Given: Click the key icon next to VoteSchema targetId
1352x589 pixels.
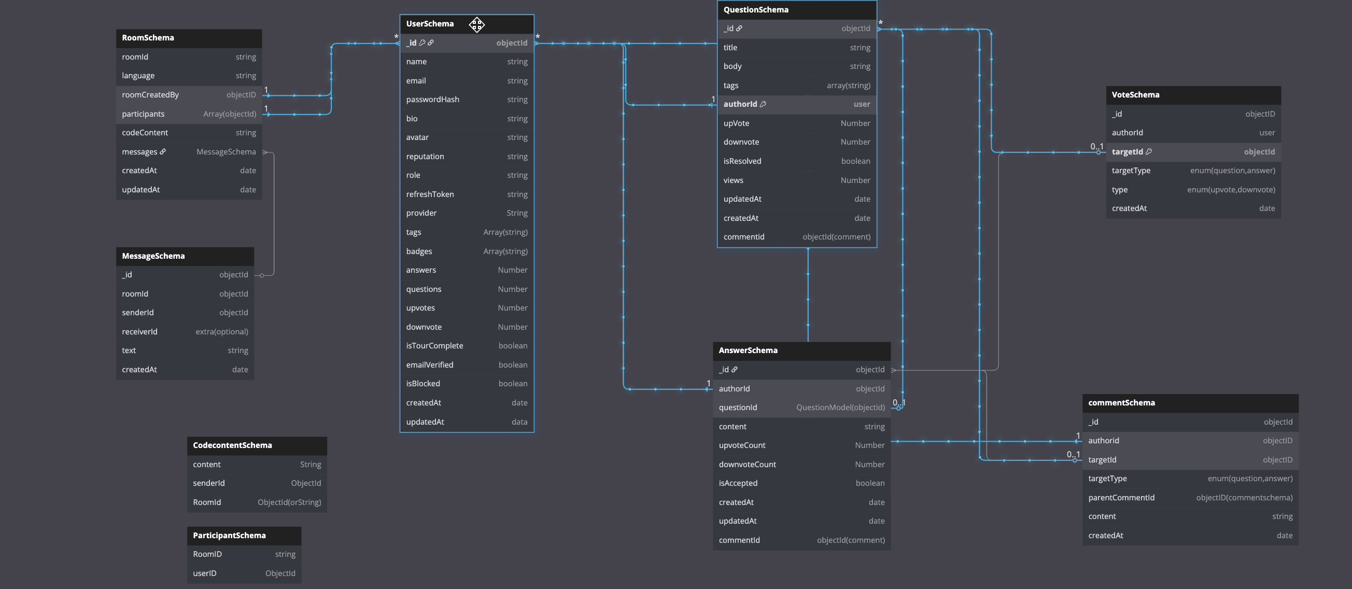Looking at the screenshot, I should pos(1149,152).
